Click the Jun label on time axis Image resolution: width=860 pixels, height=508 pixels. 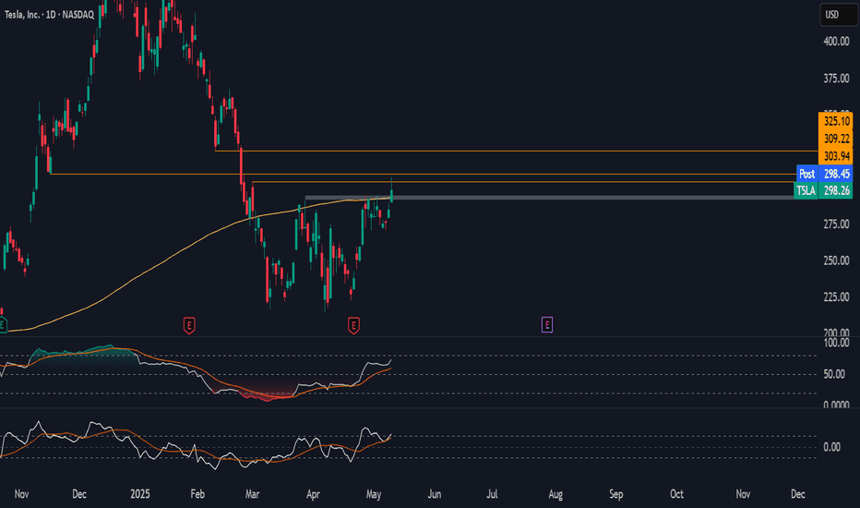(435, 494)
